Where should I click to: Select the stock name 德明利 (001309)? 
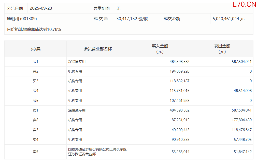22,19
